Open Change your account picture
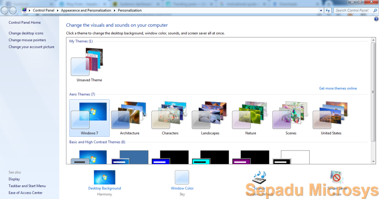 tap(31, 47)
